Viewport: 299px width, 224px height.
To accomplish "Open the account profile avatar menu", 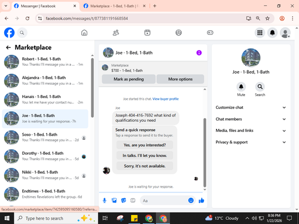I will (x=285, y=33).
